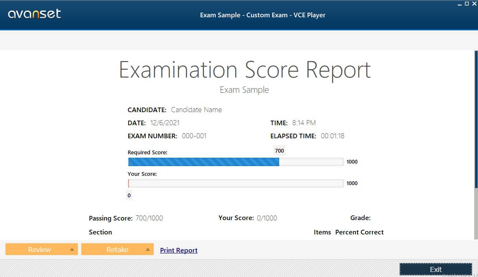This screenshot has height=277, width=478.
Task: Click the exam number 000-001
Action: pyautogui.click(x=194, y=136)
